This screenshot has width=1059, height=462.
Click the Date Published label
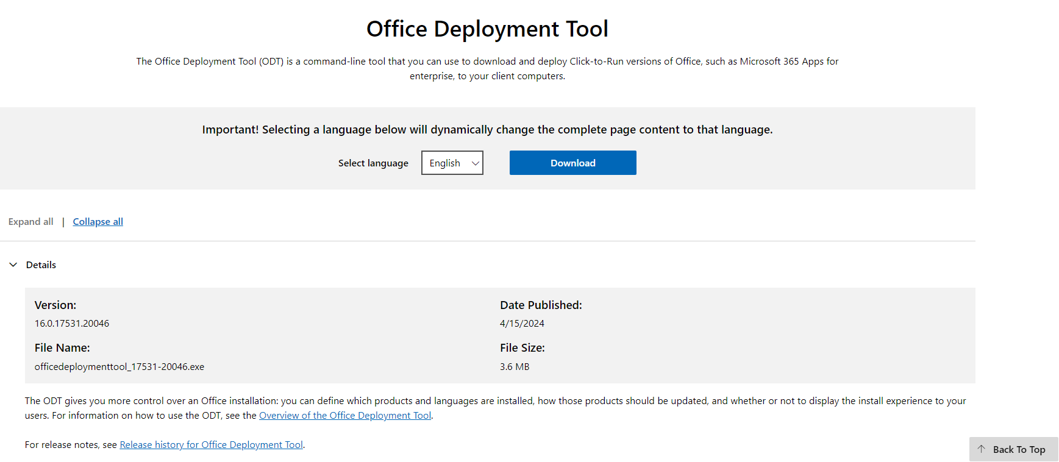coord(541,305)
